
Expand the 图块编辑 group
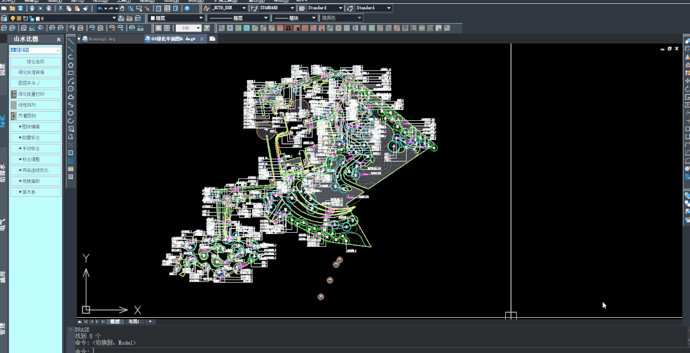click(36, 127)
